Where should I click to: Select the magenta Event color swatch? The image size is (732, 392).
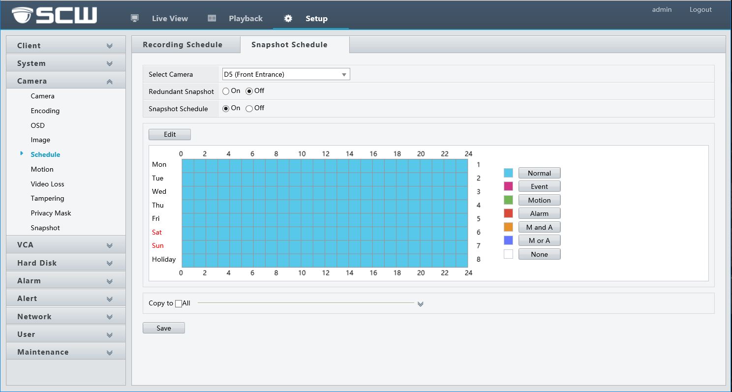coord(508,186)
